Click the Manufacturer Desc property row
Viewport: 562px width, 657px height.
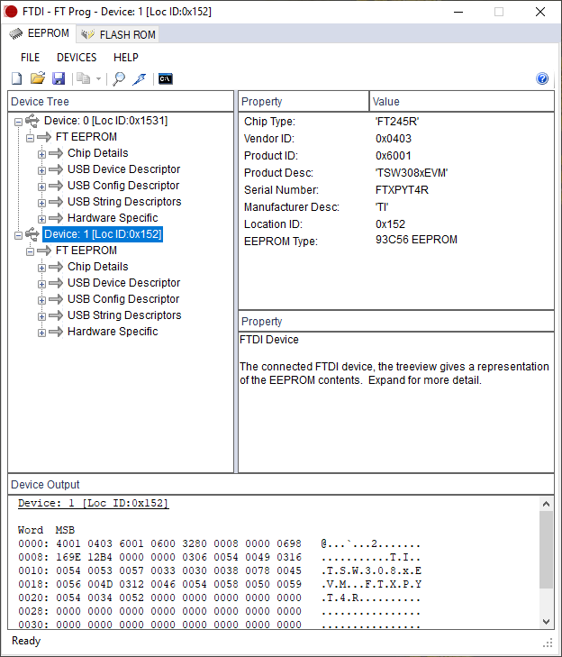(395, 207)
